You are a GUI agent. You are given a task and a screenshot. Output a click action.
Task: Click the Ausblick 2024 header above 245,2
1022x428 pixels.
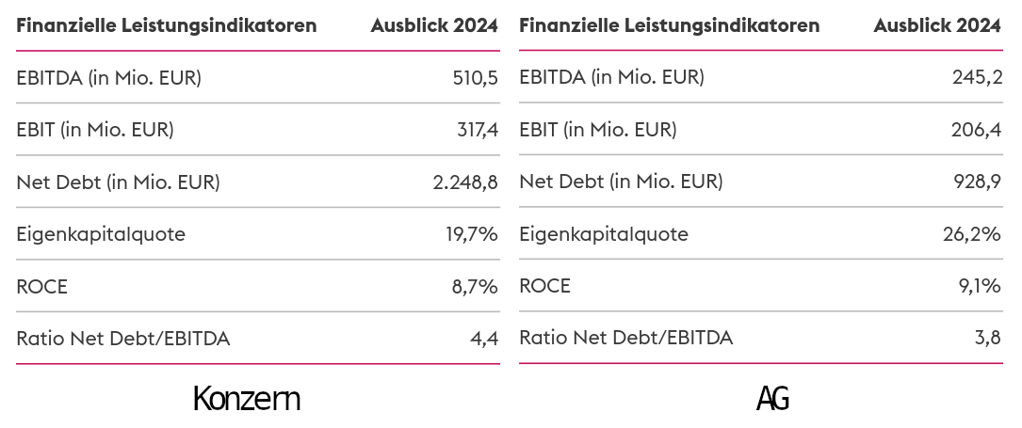pyautogui.click(x=937, y=26)
